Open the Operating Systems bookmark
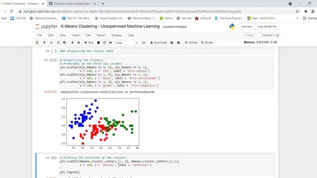The image size is (317, 178). (x=44, y=18)
